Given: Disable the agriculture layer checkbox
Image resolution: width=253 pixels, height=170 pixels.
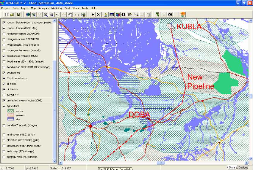Looking at the screenshot, I should tap(4, 106).
